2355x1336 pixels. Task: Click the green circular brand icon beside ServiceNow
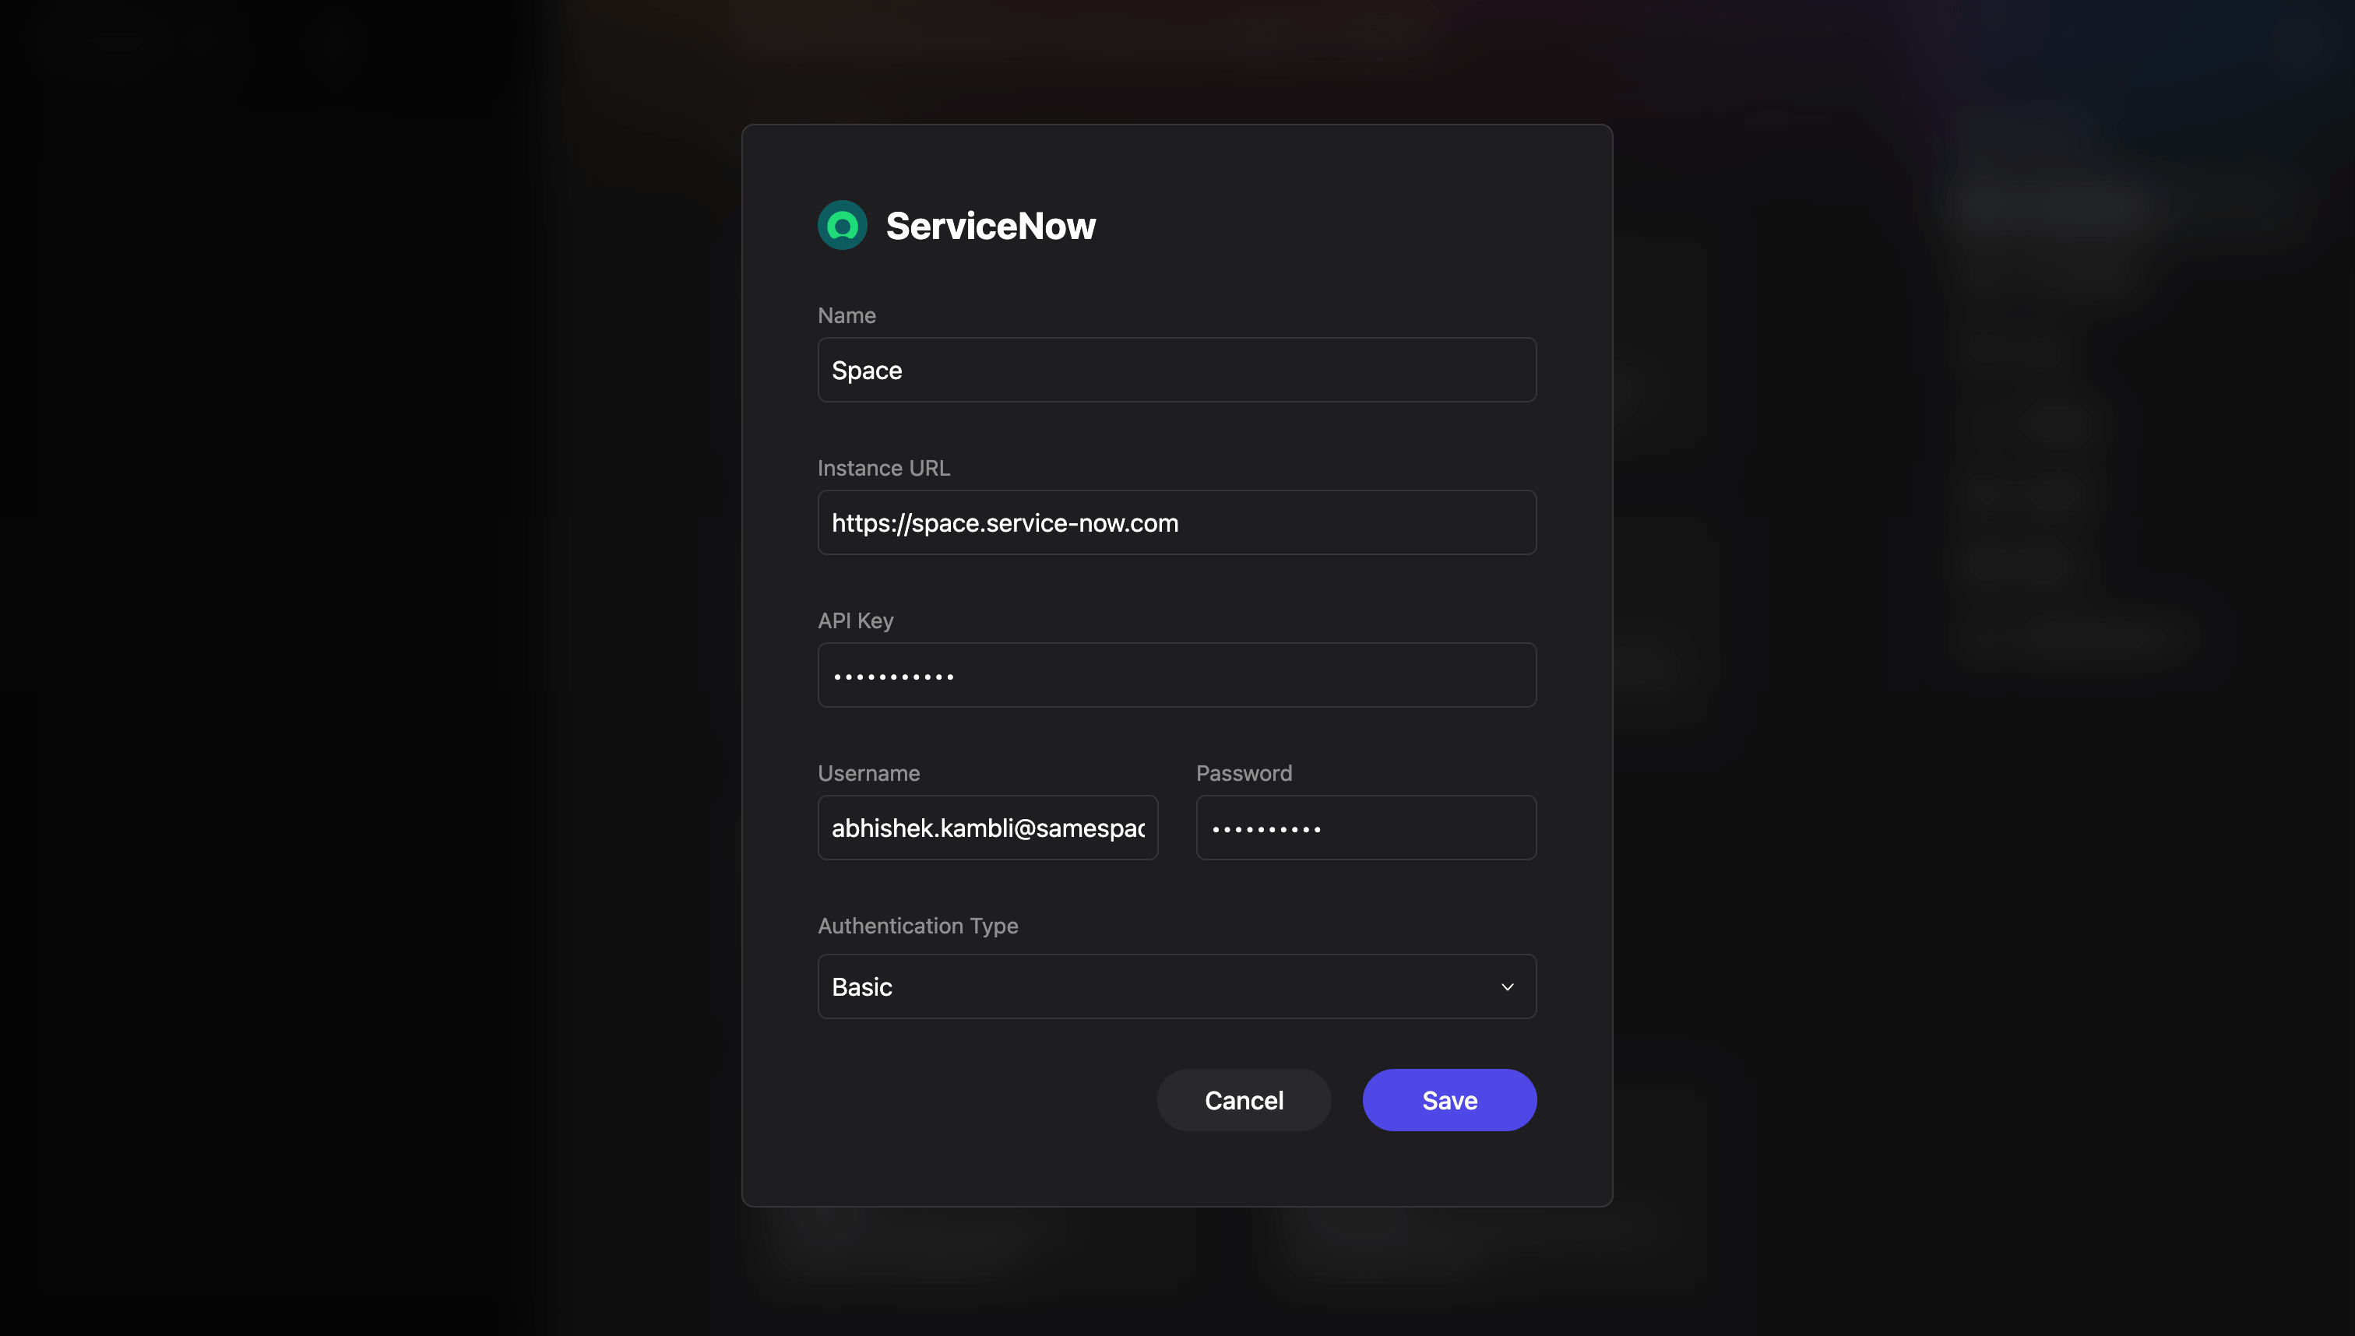[842, 224]
